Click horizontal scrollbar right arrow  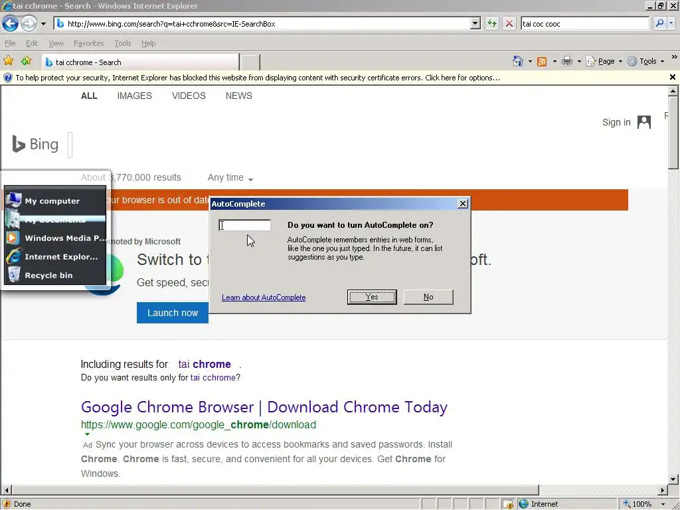click(x=662, y=490)
